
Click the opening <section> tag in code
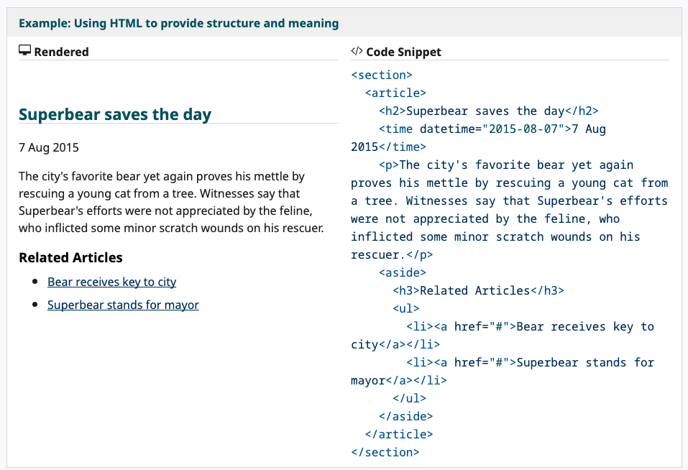click(382, 75)
